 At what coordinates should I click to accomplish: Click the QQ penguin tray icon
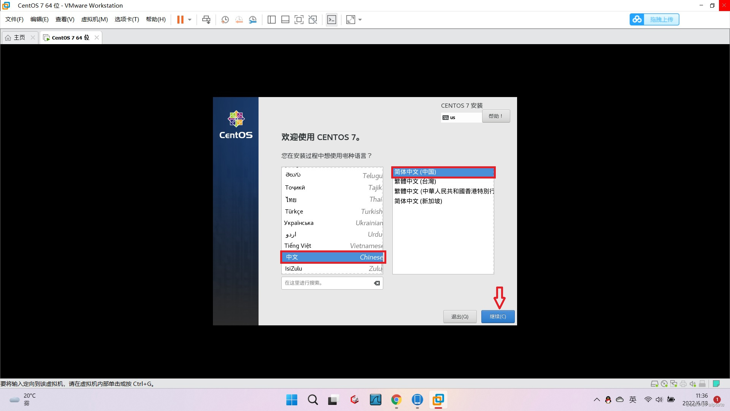(608, 400)
